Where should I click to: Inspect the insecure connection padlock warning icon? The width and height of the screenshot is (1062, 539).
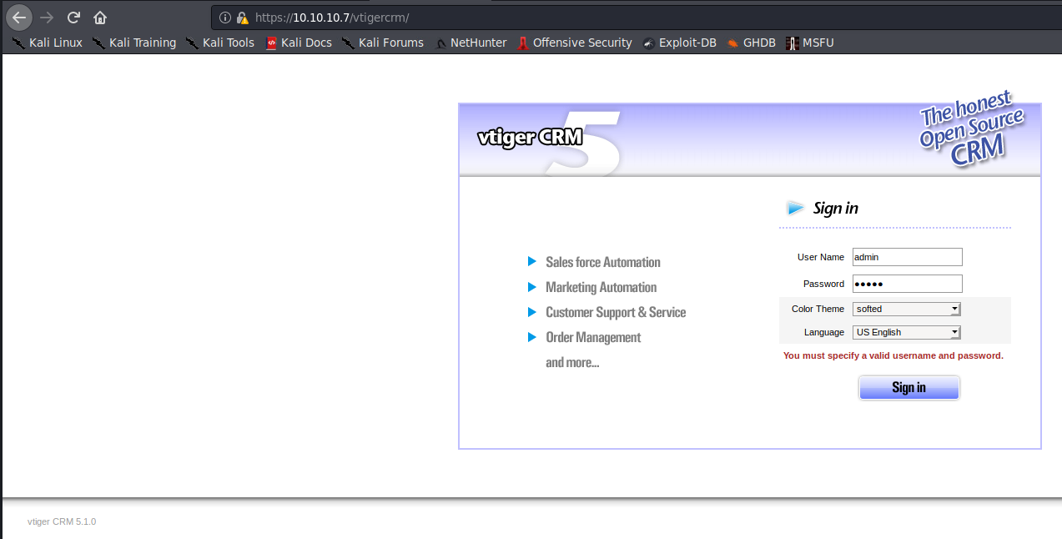point(243,18)
